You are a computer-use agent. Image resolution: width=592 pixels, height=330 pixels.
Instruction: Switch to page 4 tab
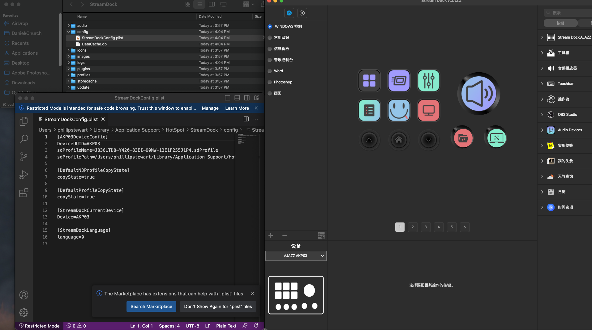coord(439,227)
